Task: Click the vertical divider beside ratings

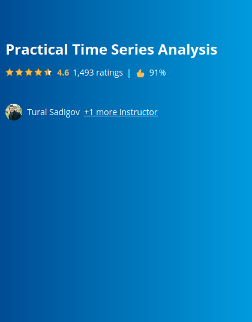Action: [x=129, y=73]
